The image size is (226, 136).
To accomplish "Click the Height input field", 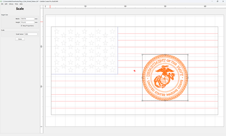I will [28, 22].
